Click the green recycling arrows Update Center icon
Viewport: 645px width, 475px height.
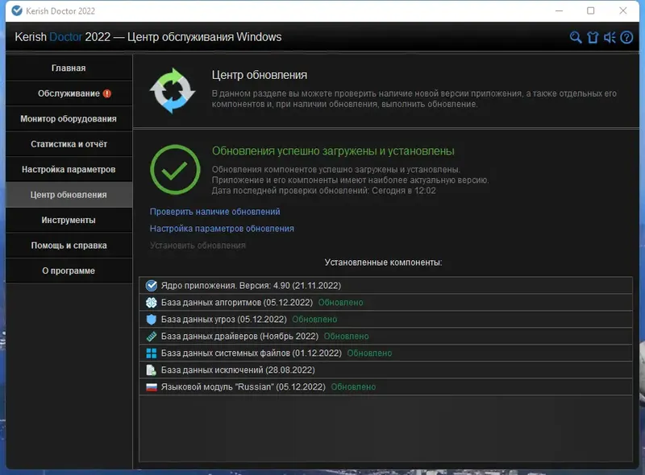click(x=176, y=89)
